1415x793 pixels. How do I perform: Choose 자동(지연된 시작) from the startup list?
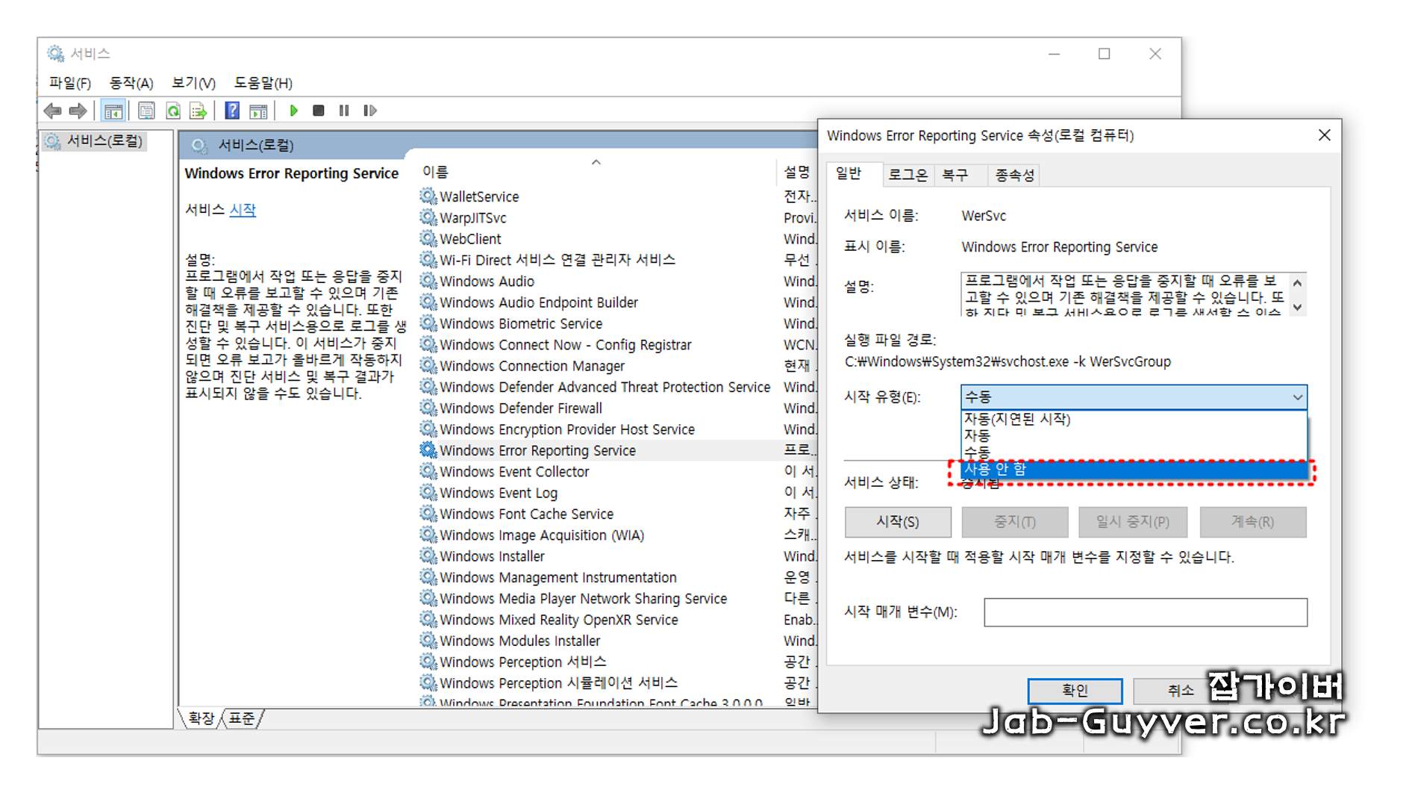pos(1134,419)
